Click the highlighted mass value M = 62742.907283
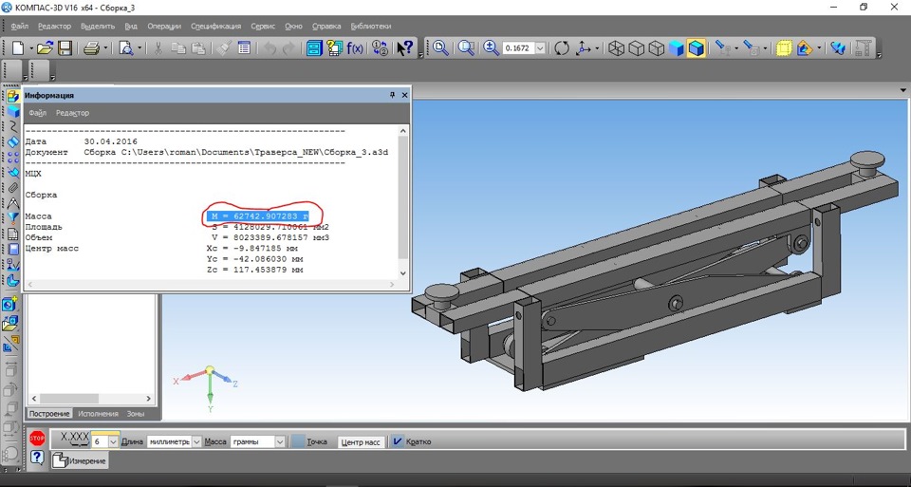This screenshot has height=487, width=911. click(258, 216)
